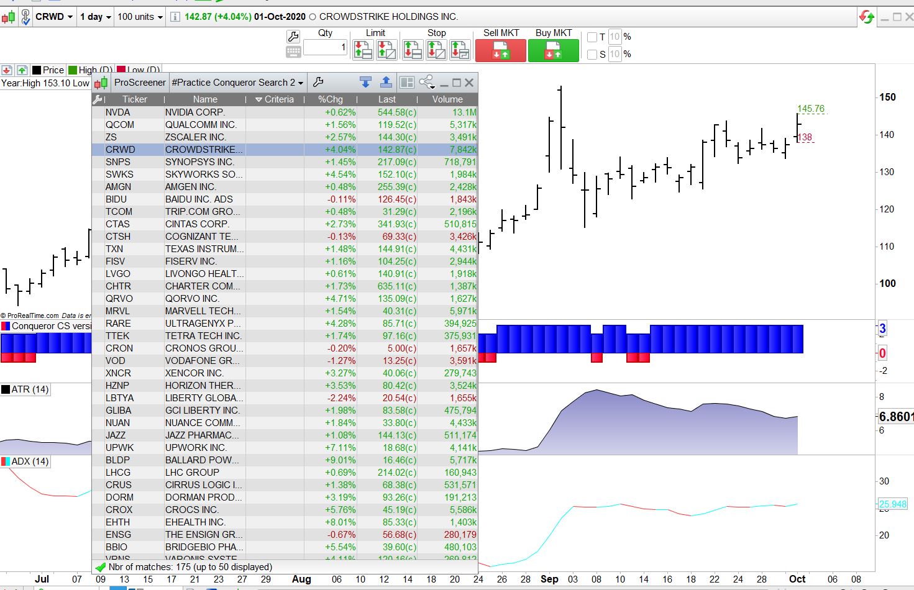Click the black Price color swatch

pos(37,70)
